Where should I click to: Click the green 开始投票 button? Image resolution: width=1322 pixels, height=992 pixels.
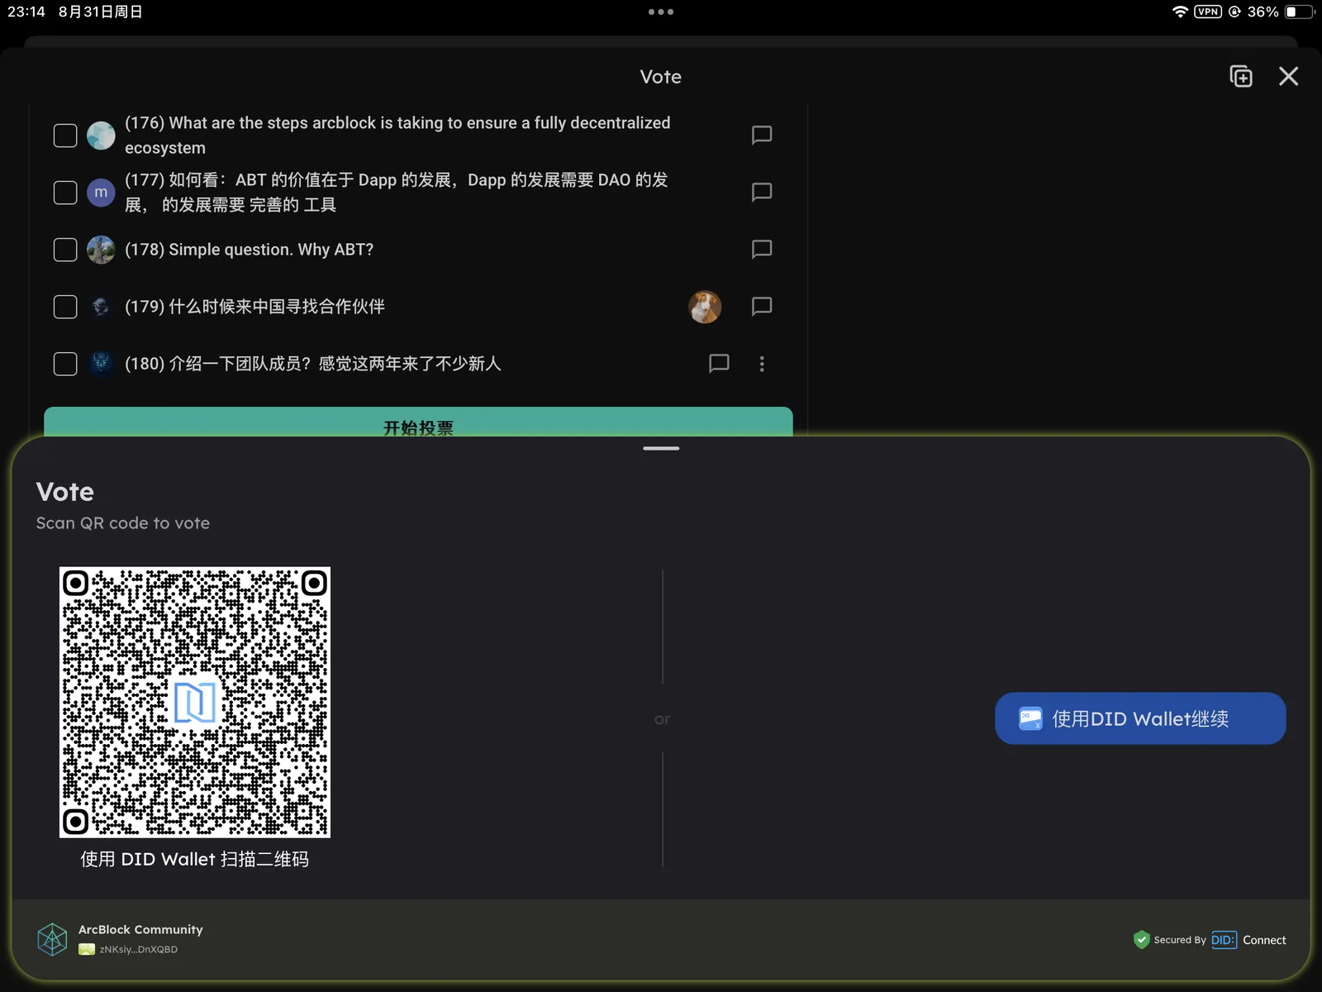tap(418, 422)
